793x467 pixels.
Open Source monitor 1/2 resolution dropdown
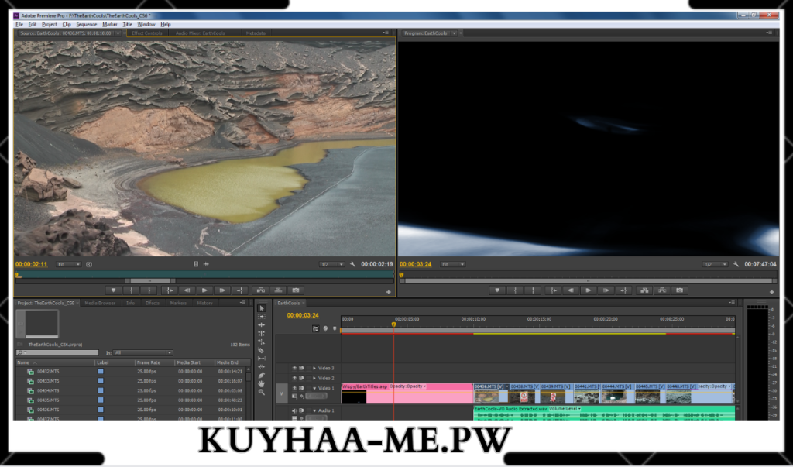click(x=331, y=264)
